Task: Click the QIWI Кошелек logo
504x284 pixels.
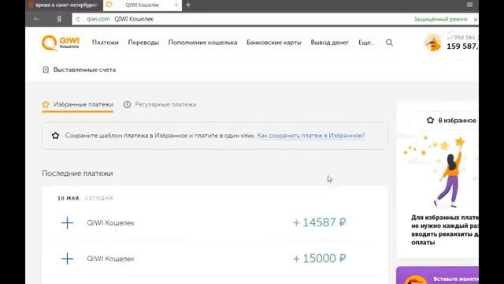Action: 61,43
